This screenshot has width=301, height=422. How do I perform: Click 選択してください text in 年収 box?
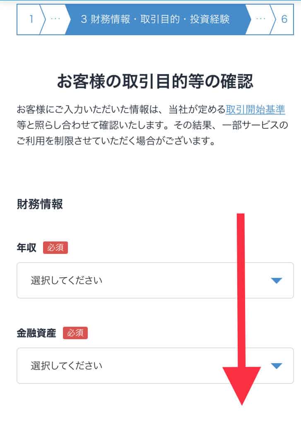(66, 280)
